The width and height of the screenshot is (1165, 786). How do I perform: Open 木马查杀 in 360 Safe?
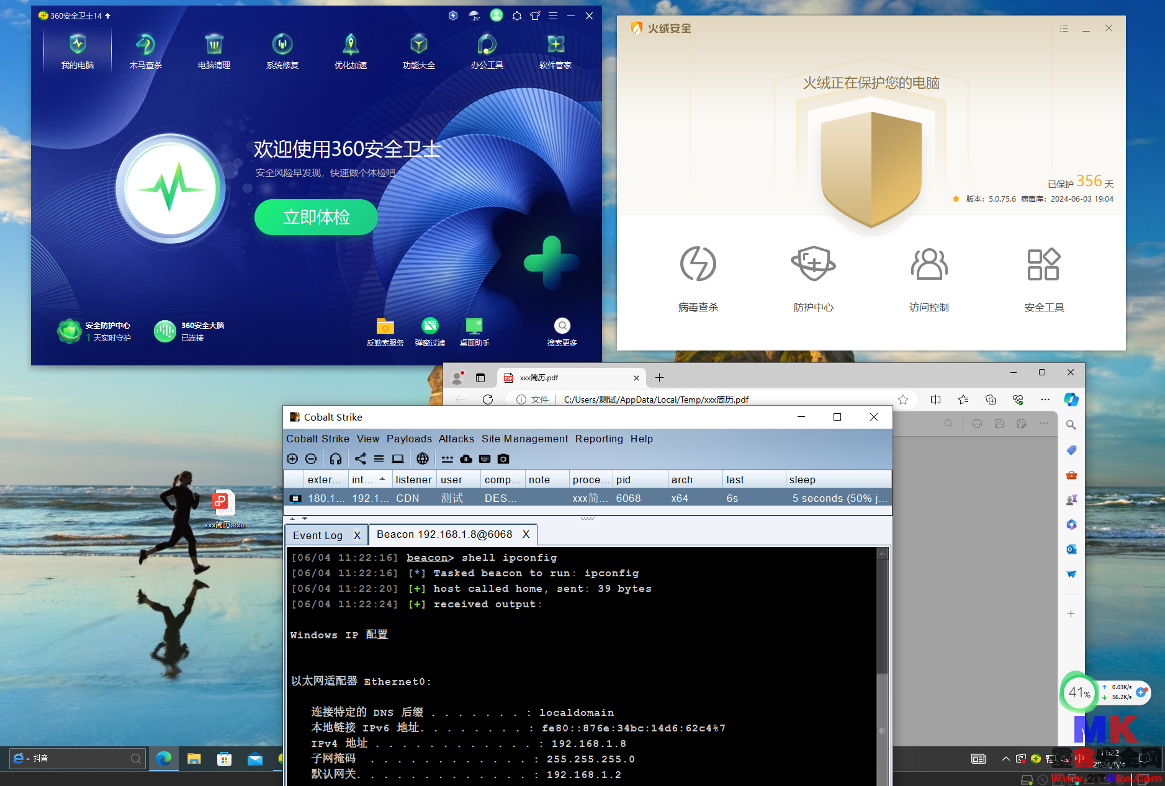tap(146, 51)
